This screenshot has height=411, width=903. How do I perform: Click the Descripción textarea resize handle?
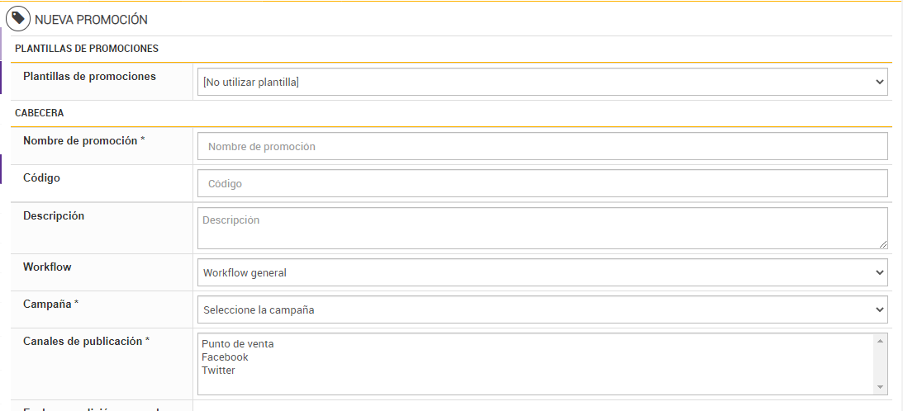[x=883, y=243]
